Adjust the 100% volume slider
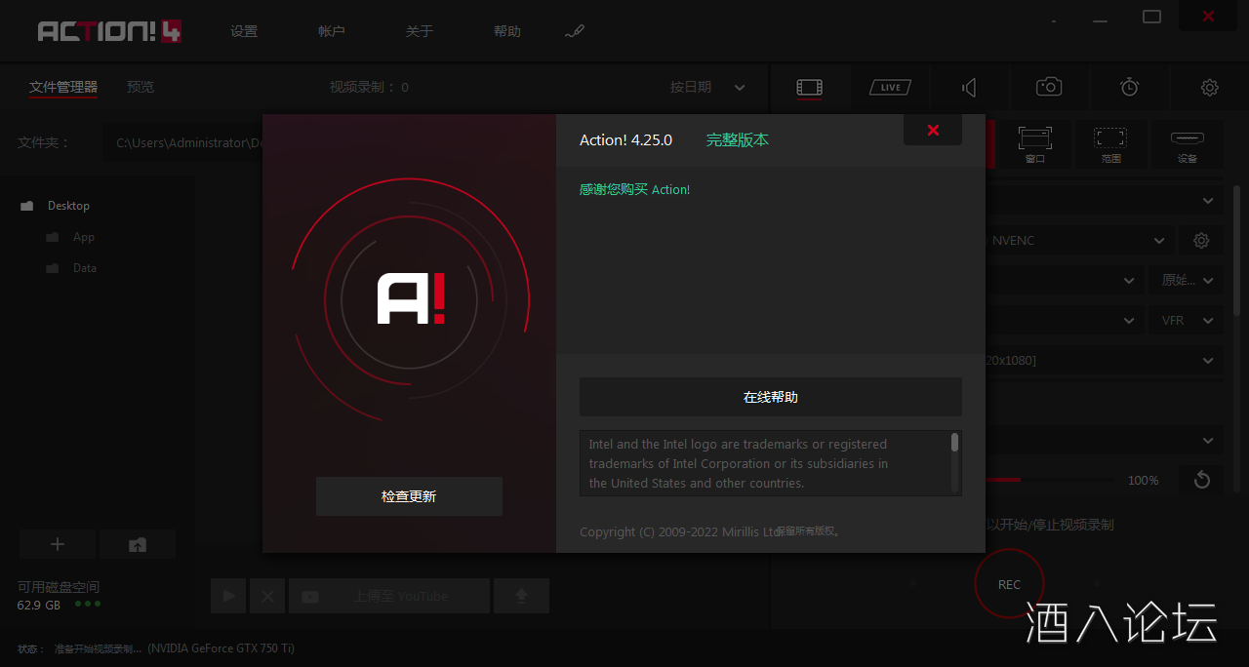 coord(1048,480)
